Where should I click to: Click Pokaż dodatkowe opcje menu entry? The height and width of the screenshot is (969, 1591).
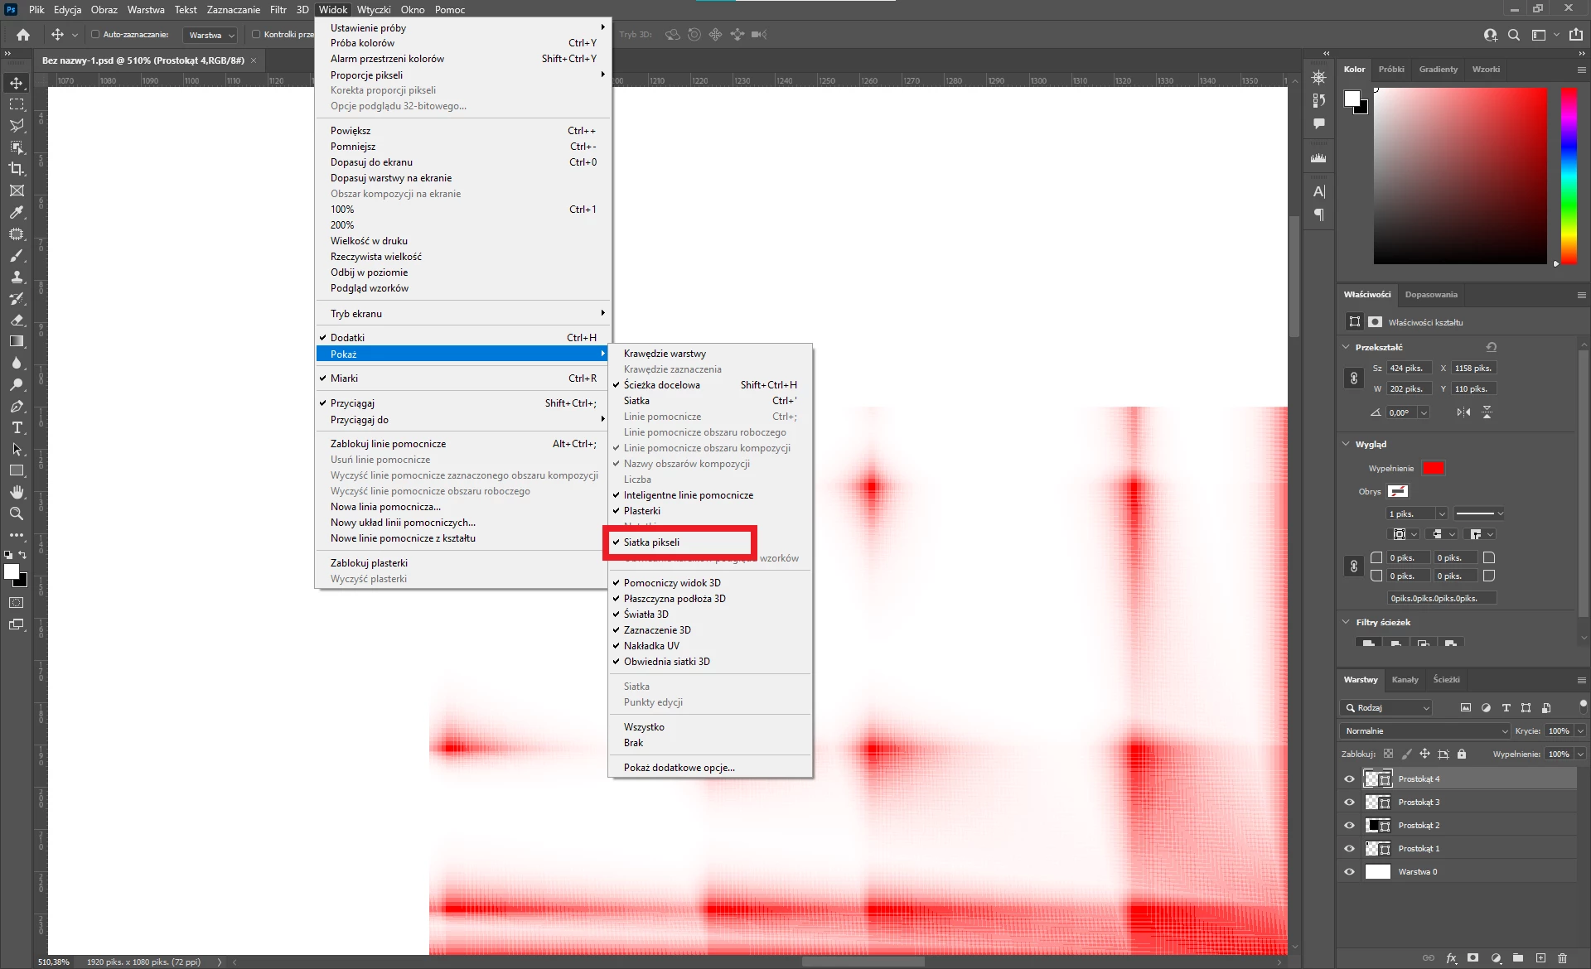tap(679, 768)
